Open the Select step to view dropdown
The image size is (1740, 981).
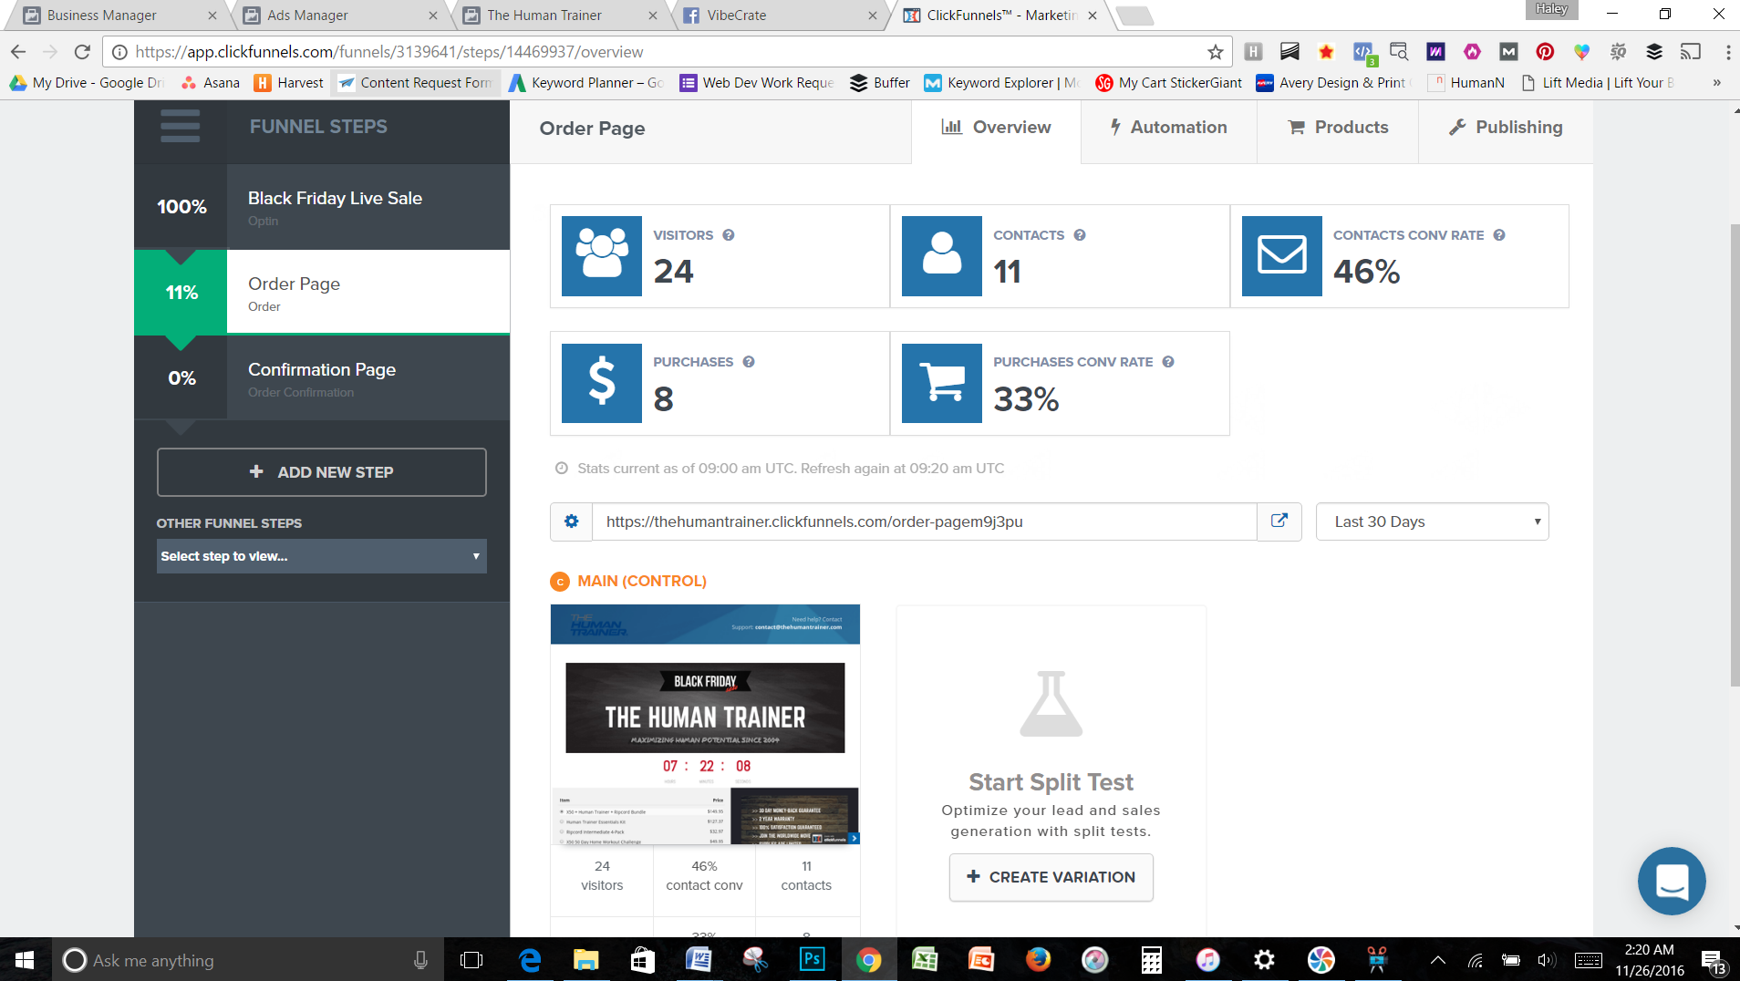(x=321, y=556)
